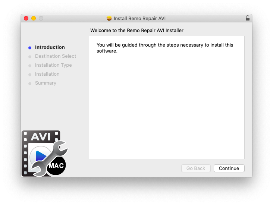Click the Install Remo Repair AVI title
Screen dimensions: 273x205
pos(139,18)
